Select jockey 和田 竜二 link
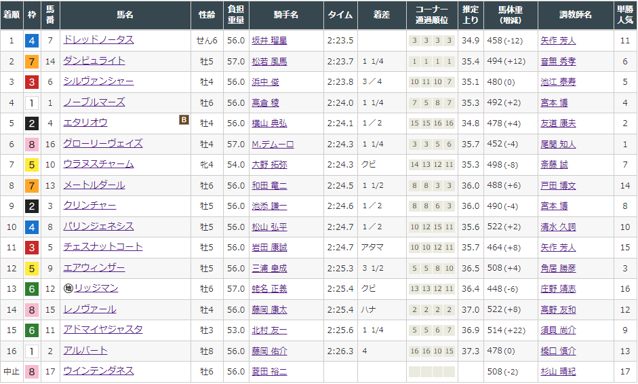The height and width of the screenshot is (384, 638). pyautogui.click(x=269, y=186)
